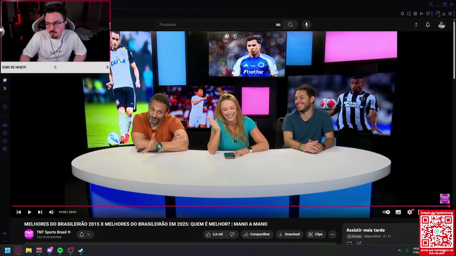Click the video title text
The width and height of the screenshot is (456, 256).
[x=146, y=224]
